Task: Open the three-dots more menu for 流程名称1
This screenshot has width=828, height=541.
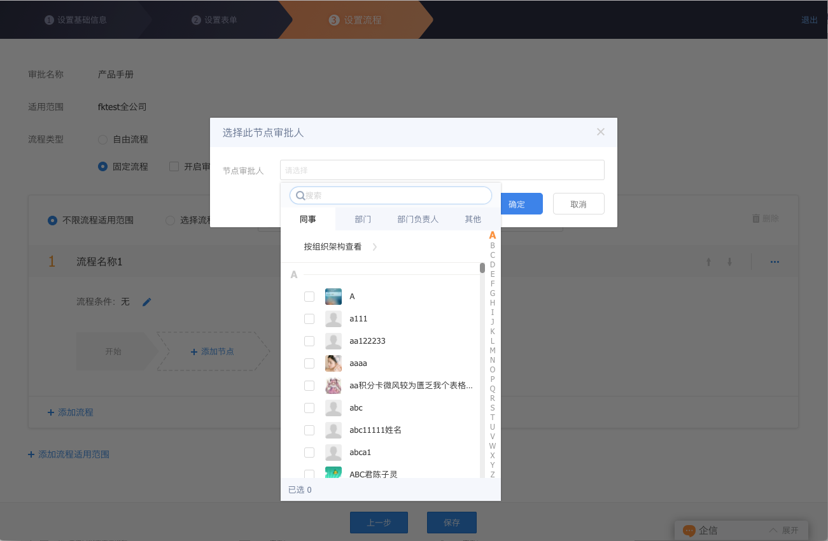Action: 775,262
